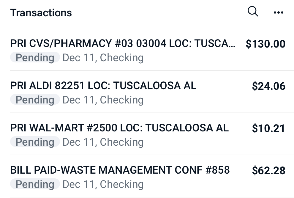
Task: Click the $10.21 Wal-Mart amount
Action: point(269,128)
